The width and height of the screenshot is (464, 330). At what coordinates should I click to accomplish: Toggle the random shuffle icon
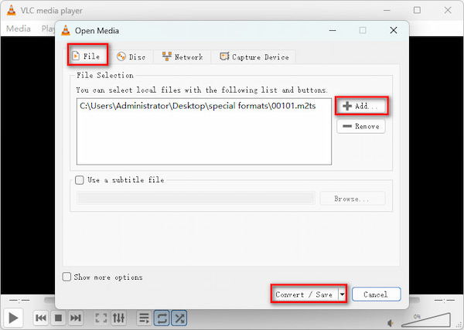click(179, 318)
